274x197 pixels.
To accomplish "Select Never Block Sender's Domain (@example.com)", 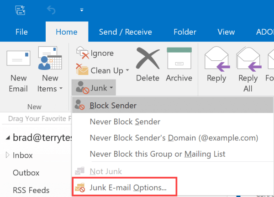I will click(173, 138).
